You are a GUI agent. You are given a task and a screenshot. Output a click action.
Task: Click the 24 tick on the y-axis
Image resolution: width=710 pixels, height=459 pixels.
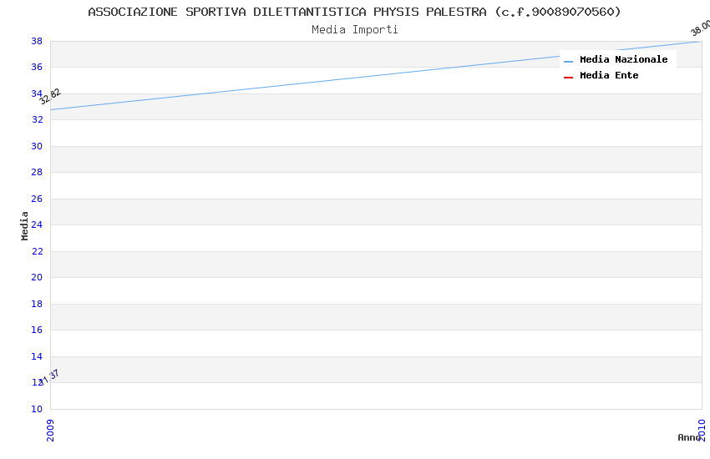37,225
